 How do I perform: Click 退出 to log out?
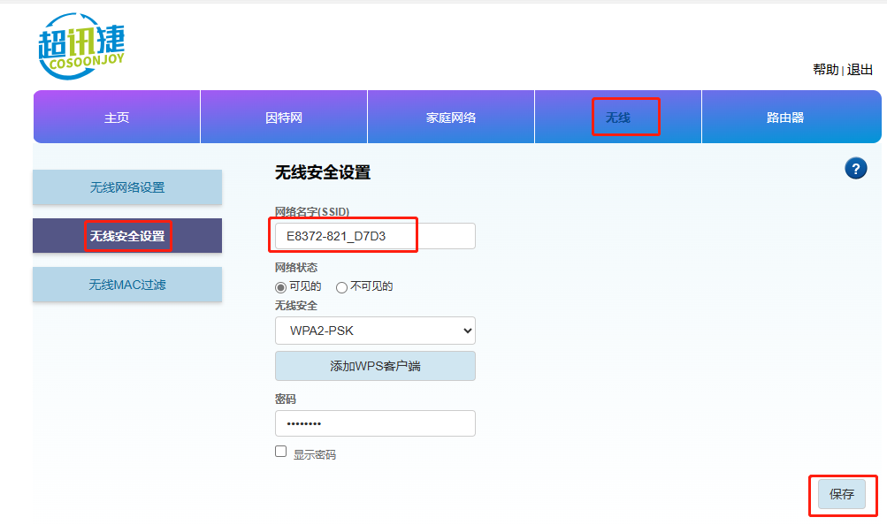click(x=860, y=70)
